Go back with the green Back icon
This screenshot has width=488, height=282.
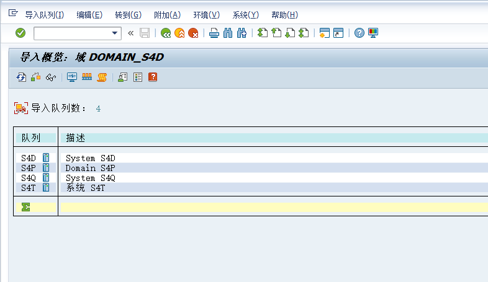(166, 33)
